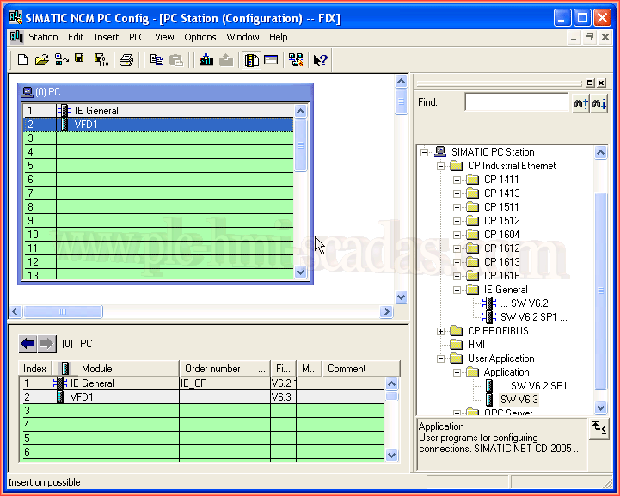
Task: Open the Options menu
Action: pyautogui.click(x=200, y=37)
